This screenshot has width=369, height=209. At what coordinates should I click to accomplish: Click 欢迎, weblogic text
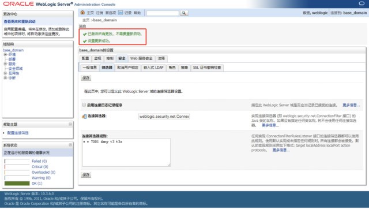[x=315, y=13]
